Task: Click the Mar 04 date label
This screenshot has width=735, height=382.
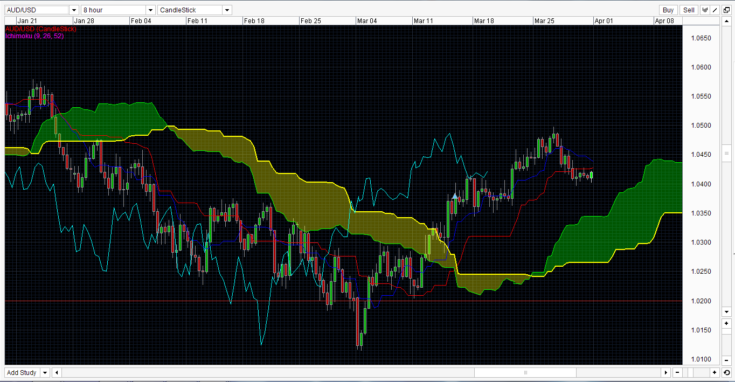Action: pos(367,20)
